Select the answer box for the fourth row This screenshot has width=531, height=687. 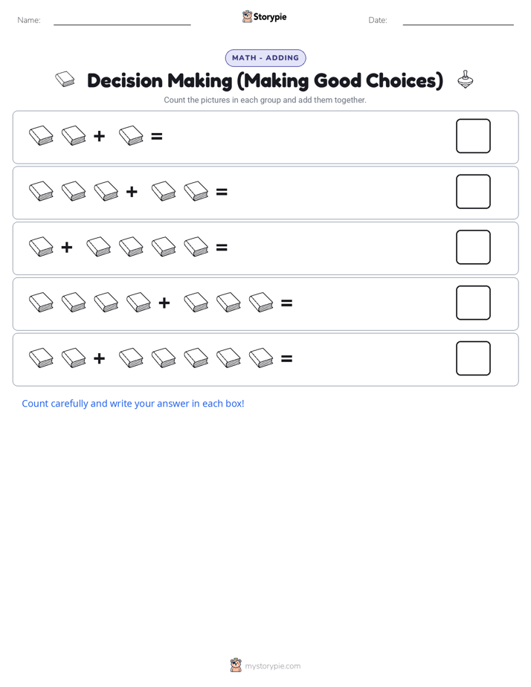(x=473, y=303)
